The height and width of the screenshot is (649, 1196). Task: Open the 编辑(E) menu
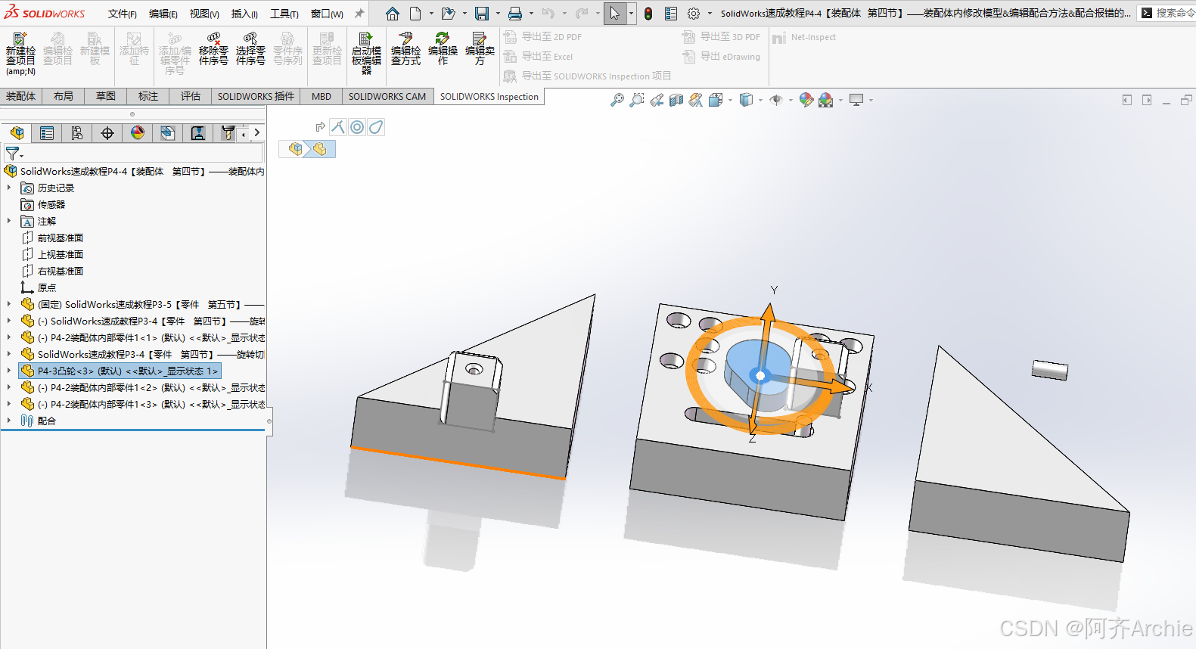pos(163,14)
